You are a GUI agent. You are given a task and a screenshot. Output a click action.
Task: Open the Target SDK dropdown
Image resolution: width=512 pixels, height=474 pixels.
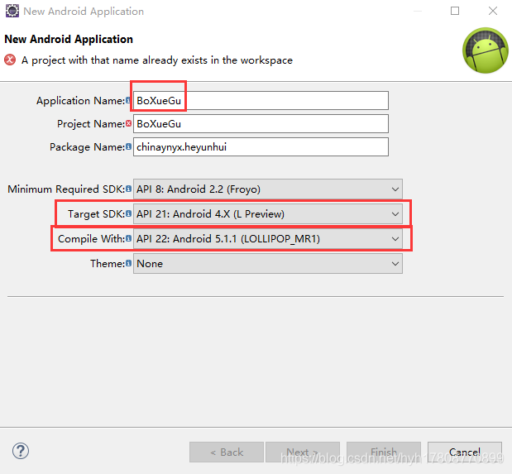click(268, 214)
